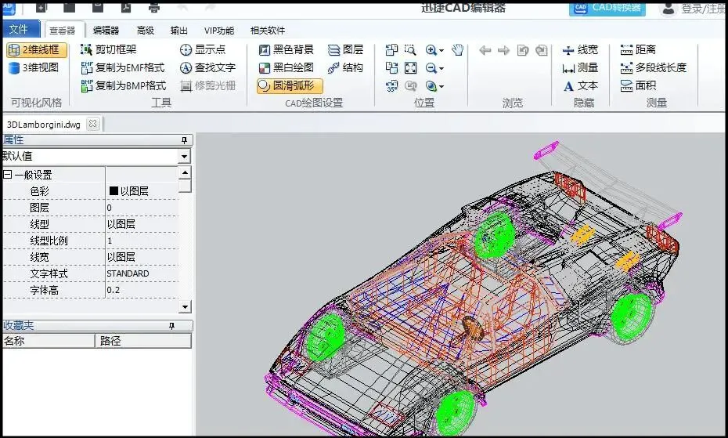
Task: Click the 线型 value 以图层
Action: pyautogui.click(x=142, y=223)
